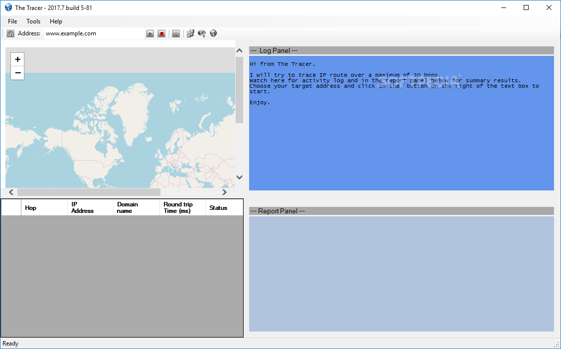Click the map's vertical scrollbar up arrow

coord(239,51)
